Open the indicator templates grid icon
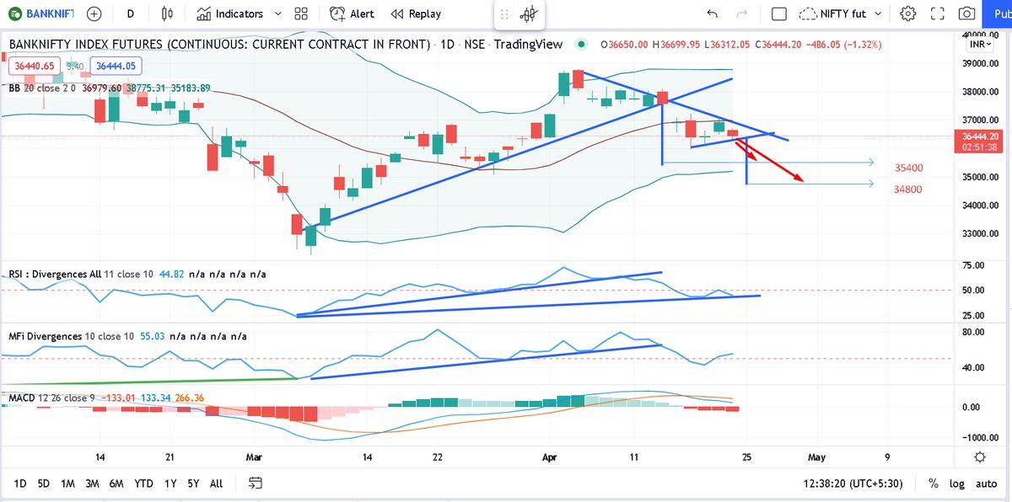The height and width of the screenshot is (502, 1012). [300, 13]
